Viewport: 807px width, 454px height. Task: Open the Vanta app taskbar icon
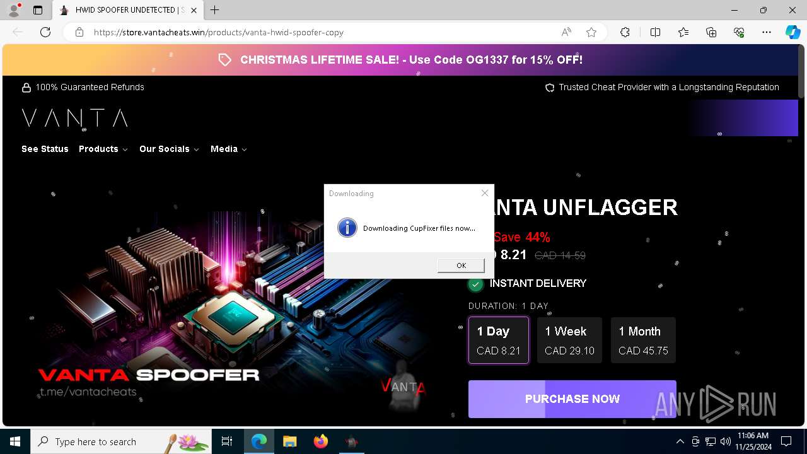click(351, 441)
